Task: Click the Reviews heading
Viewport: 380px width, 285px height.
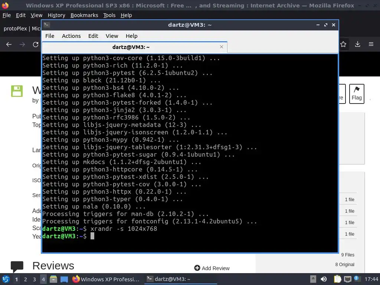Action: pos(53,266)
